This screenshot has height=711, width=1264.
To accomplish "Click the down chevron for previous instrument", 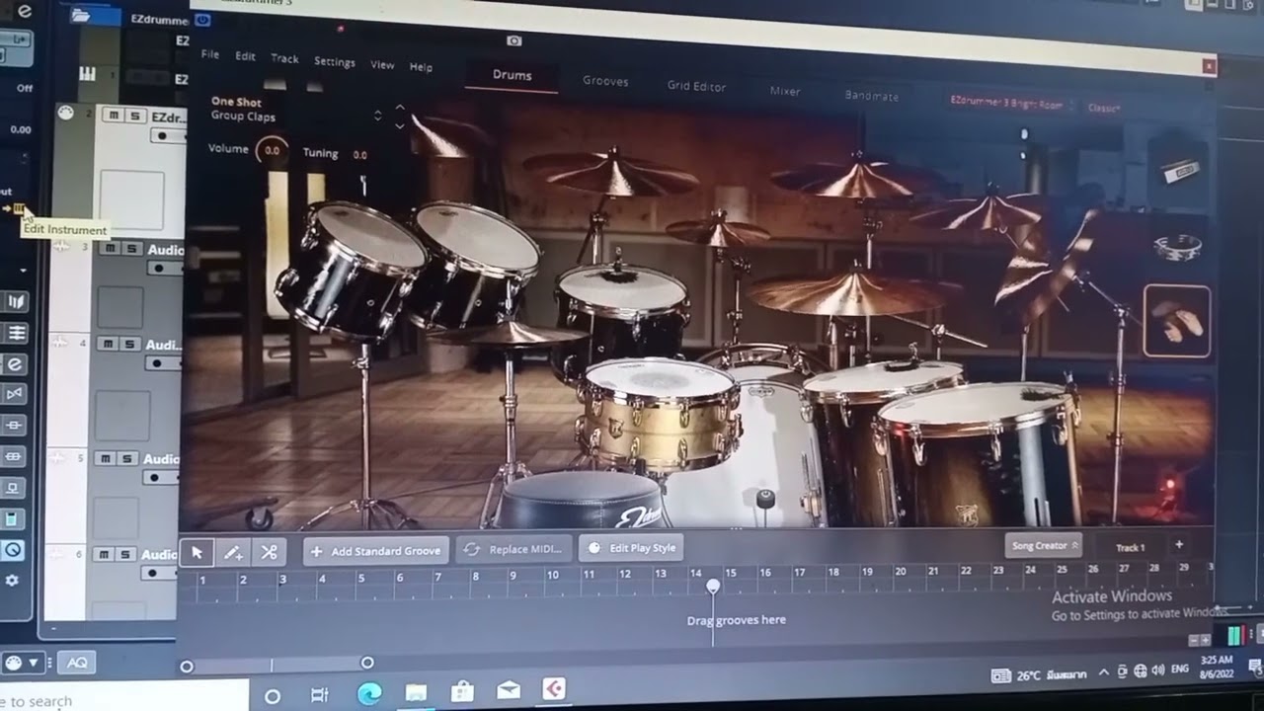I will click(400, 126).
